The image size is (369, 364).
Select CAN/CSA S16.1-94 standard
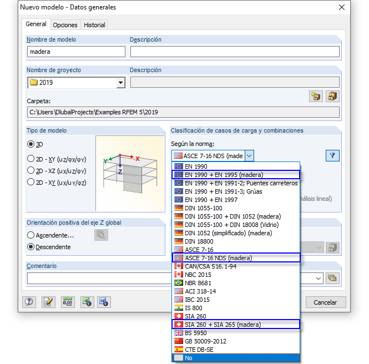tap(236, 266)
